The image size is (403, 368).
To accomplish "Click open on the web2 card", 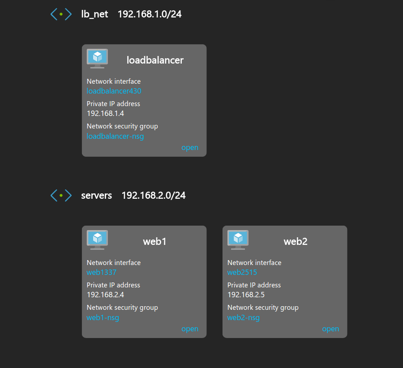I will 330,329.
